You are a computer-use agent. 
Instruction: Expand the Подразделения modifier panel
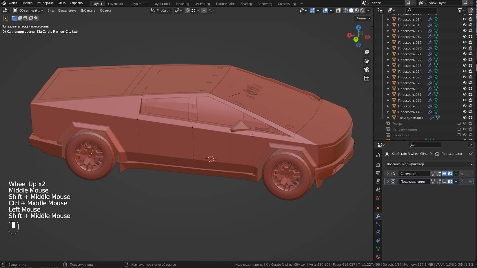(x=388, y=181)
